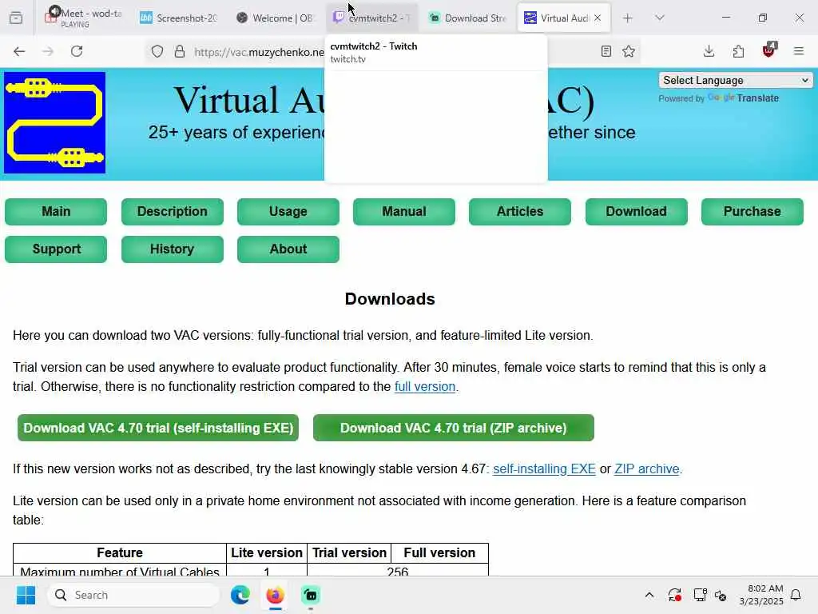Image resolution: width=818 pixels, height=614 pixels.
Task: Open the Windows Start menu
Action: pos(26,595)
